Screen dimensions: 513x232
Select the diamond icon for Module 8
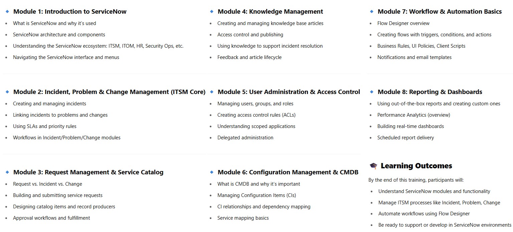tap(371, 92)
